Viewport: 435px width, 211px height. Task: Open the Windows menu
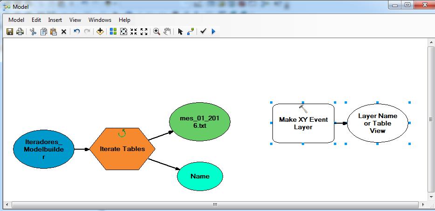point(100,20)
